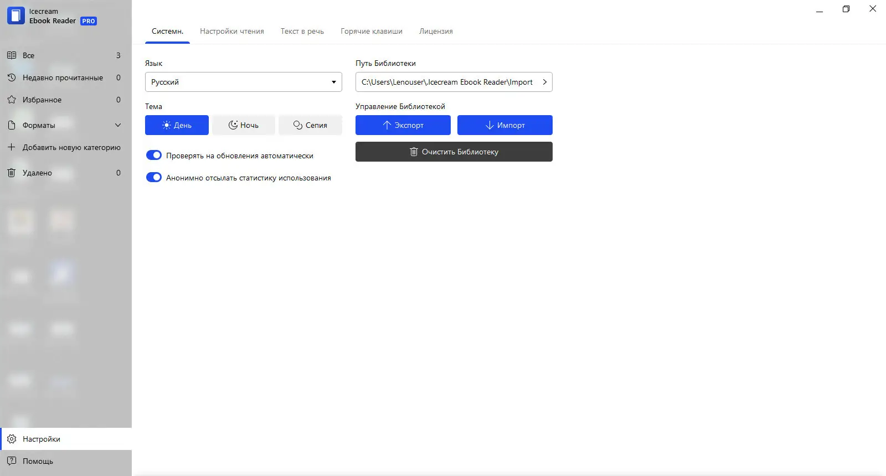Toggle anonymous usage statistics sending
886x476 pixels.
(x=153, y=178)
